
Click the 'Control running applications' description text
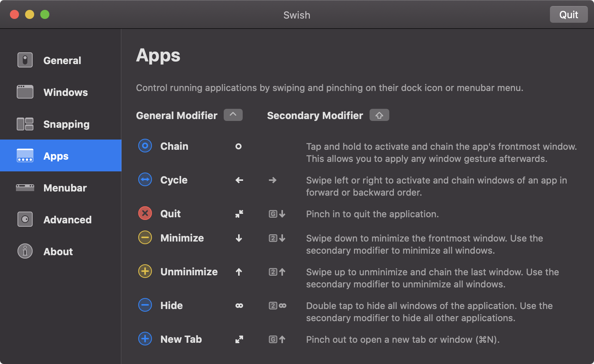click(x=329, y=88)
